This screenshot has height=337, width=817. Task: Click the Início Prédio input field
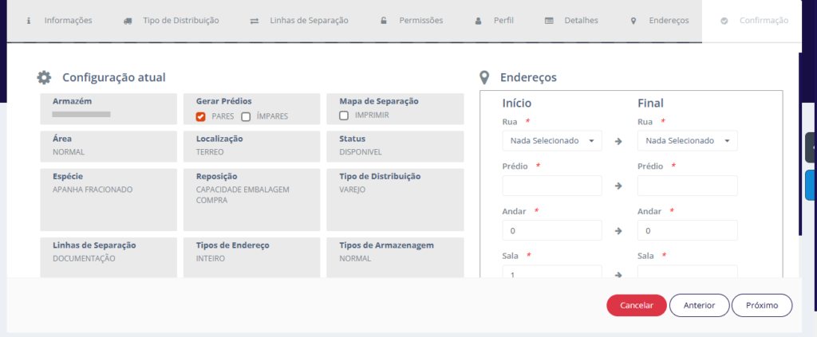552,186
